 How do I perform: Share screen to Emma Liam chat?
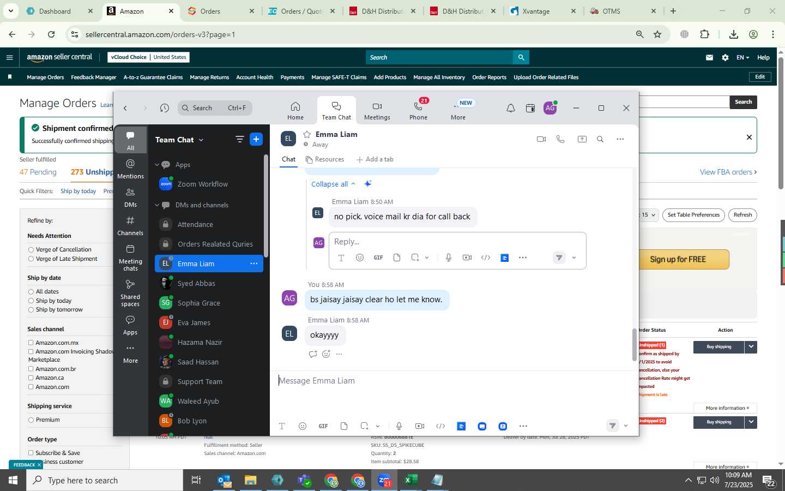coord(582,139)
